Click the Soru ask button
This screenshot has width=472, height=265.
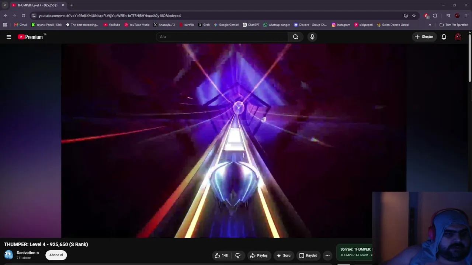pyautogui.click(x=283, y=255)
